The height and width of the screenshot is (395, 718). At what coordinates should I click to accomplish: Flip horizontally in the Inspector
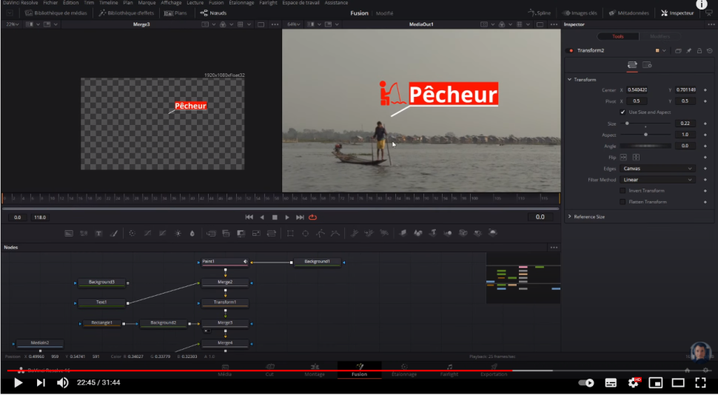(623, 157)
